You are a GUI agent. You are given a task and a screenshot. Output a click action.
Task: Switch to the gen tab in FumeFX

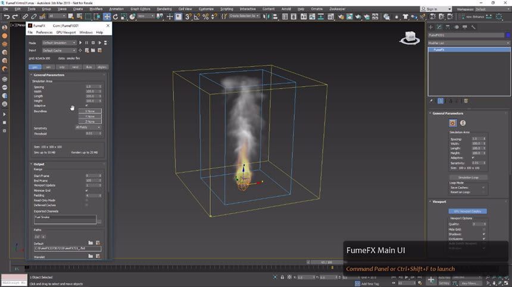tap(35, 67)
